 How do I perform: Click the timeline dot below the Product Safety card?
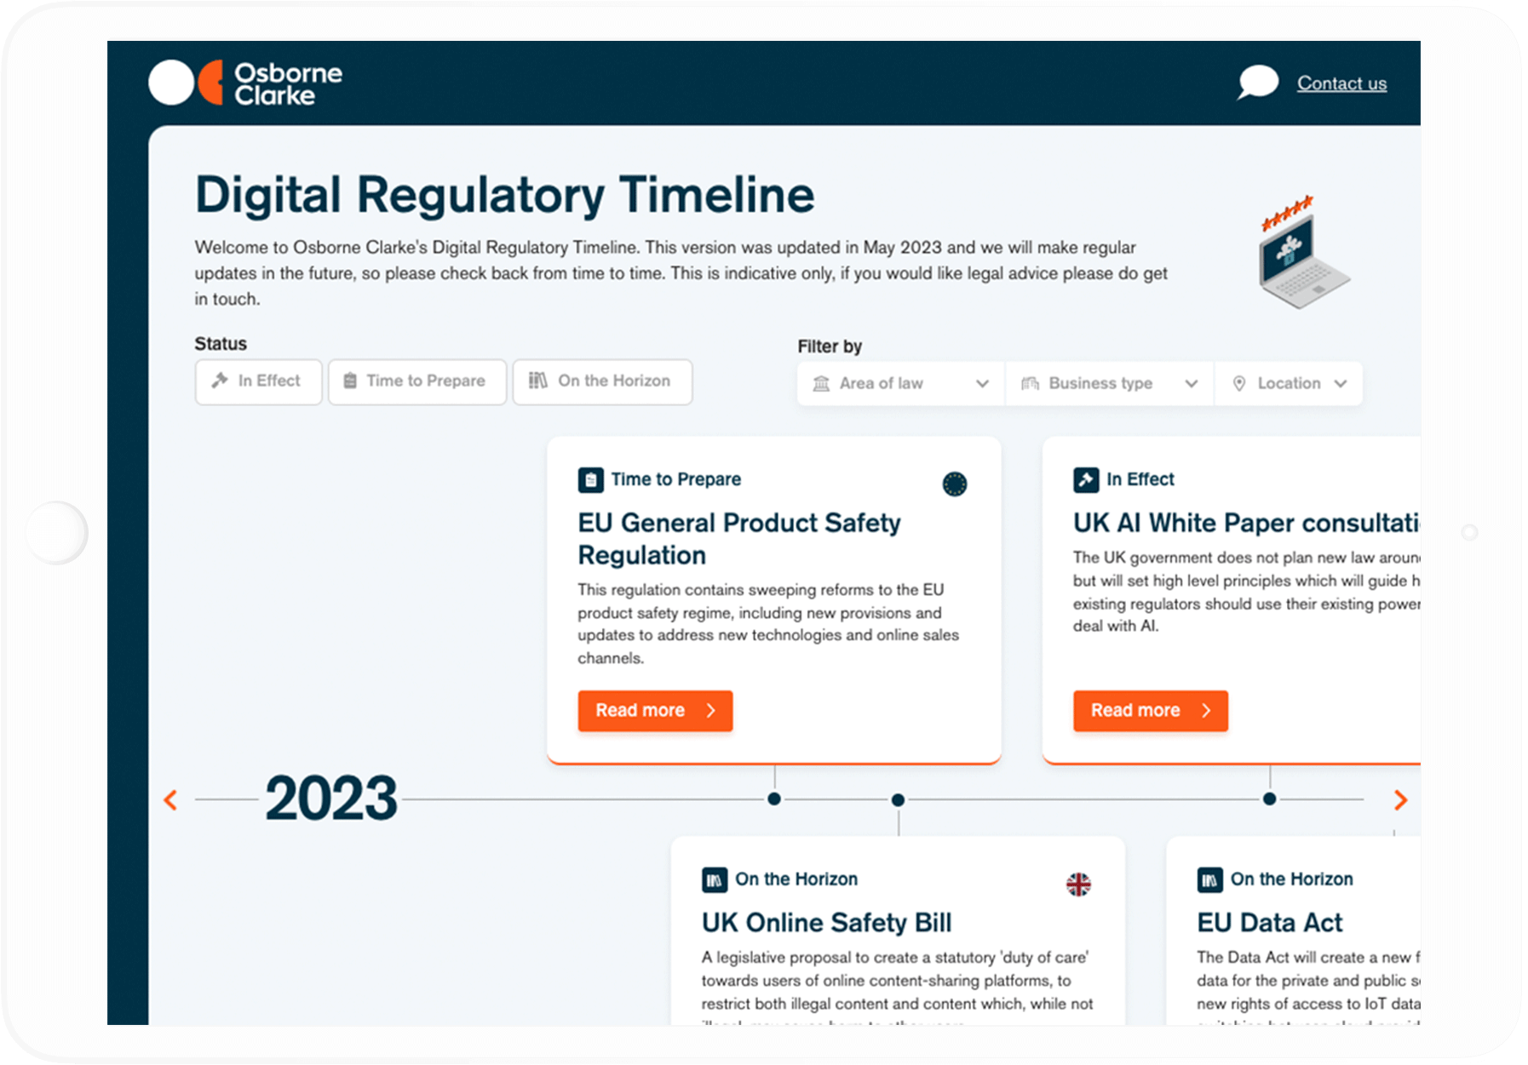click(x=773, y=799)
